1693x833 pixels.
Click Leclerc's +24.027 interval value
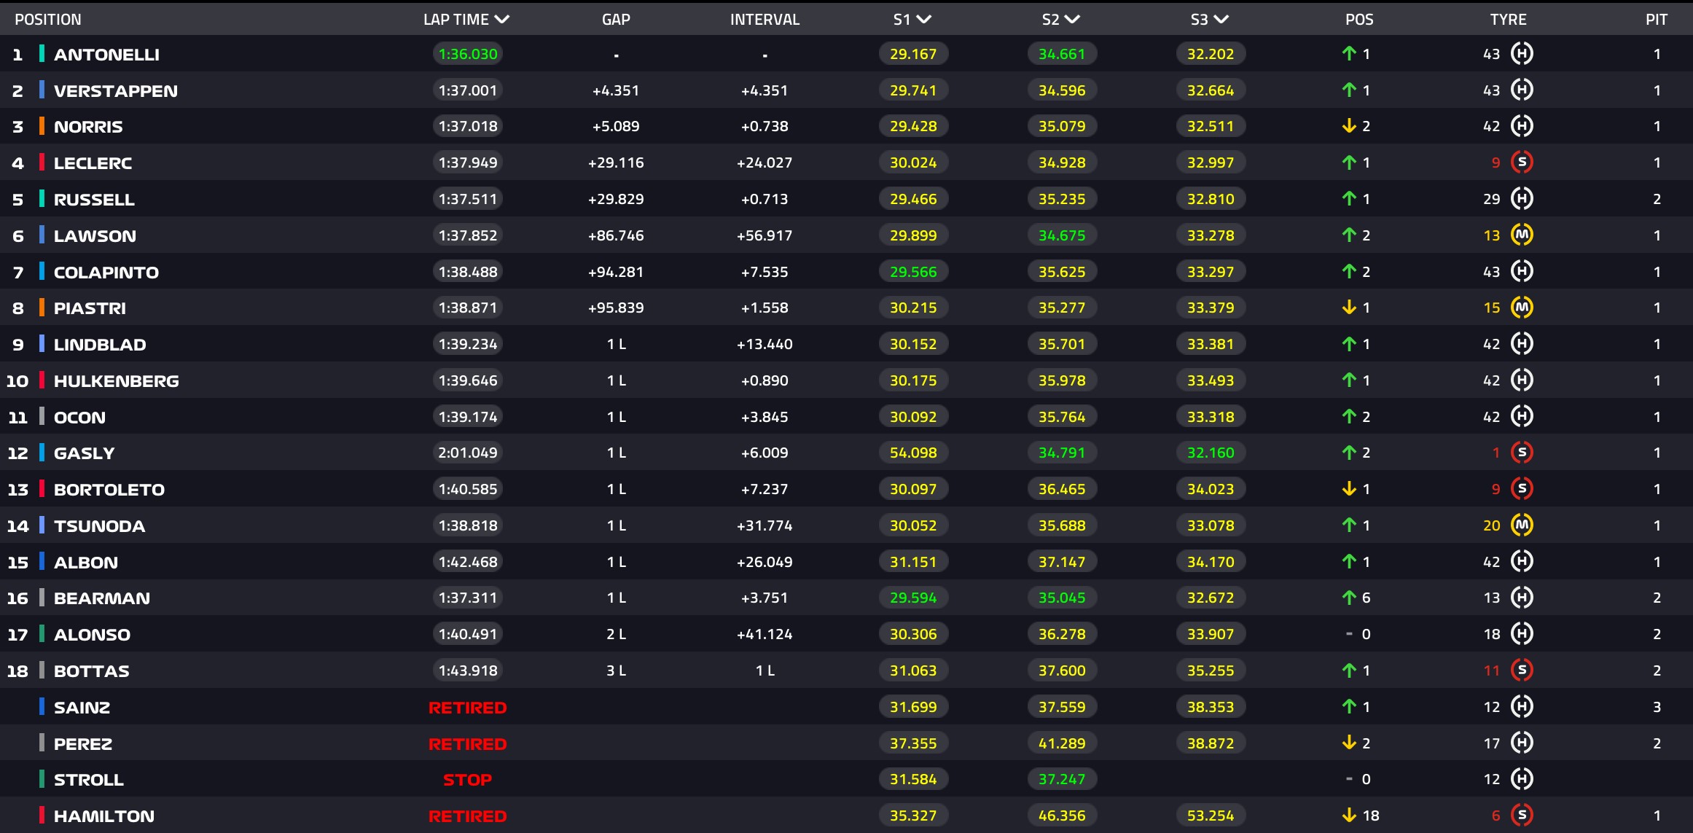765,163
